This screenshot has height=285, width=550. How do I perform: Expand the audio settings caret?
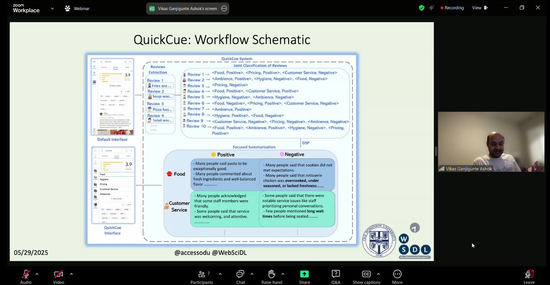(x=37, y=274)
